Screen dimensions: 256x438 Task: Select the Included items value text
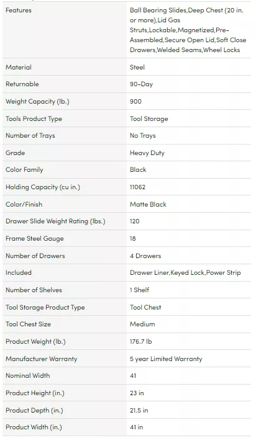click(185, 272)
